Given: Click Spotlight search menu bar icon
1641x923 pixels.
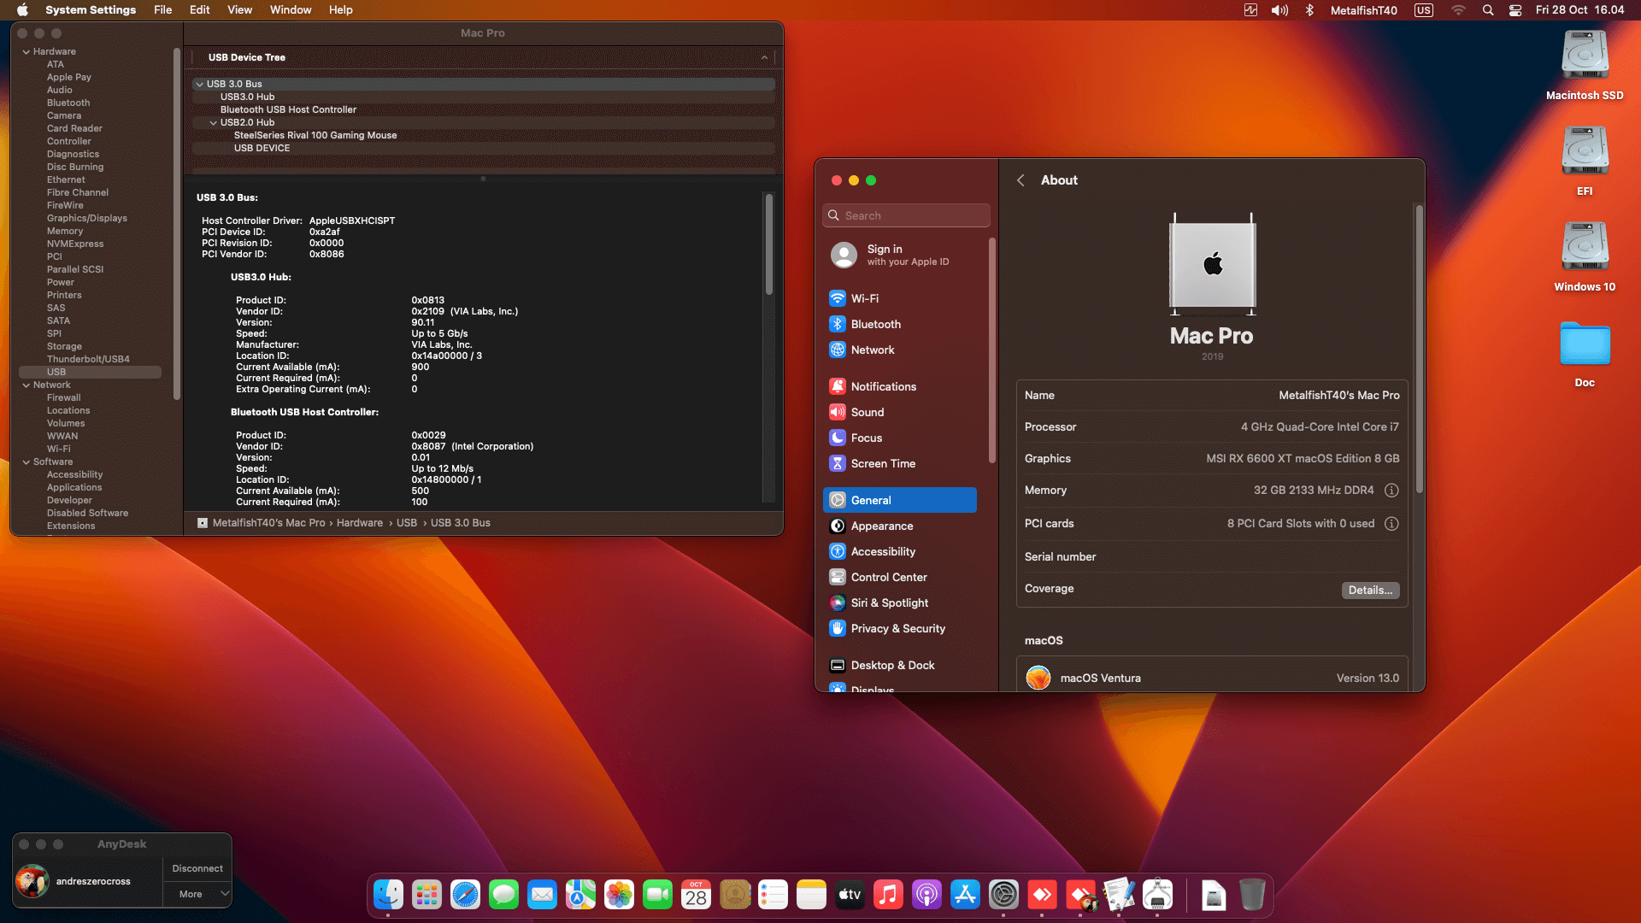Looking at the screenshot, I should (x=1488, y=10).
